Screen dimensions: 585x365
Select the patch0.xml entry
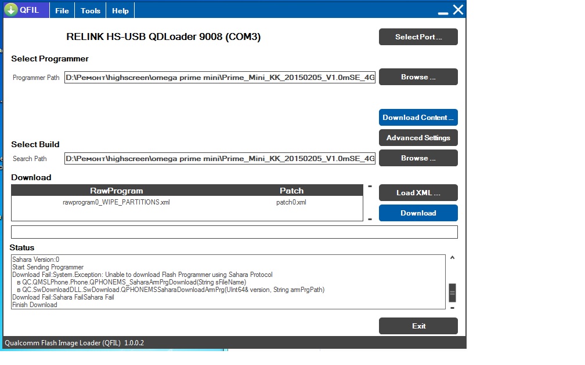tap(291, 202)
